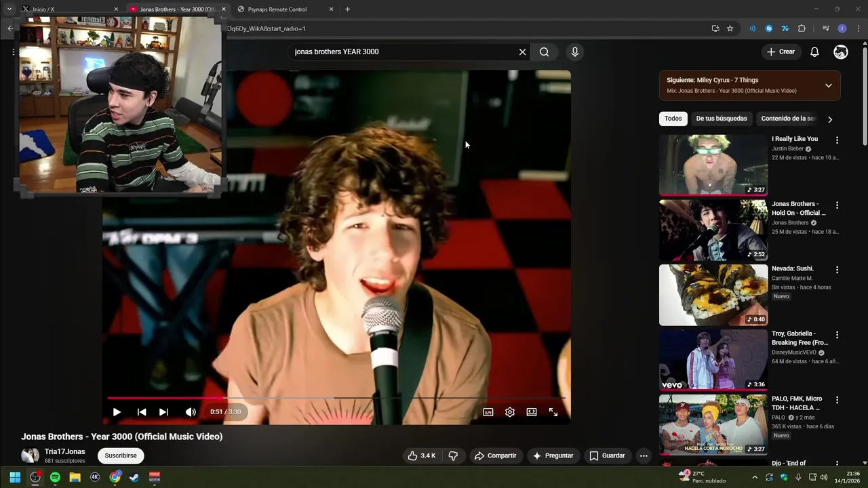
Task: Open options for I Really Like You
Action: point(837,140)
